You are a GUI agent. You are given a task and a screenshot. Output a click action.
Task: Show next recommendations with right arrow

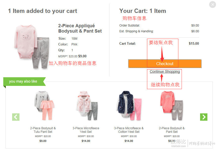click(x=204, y=117)
